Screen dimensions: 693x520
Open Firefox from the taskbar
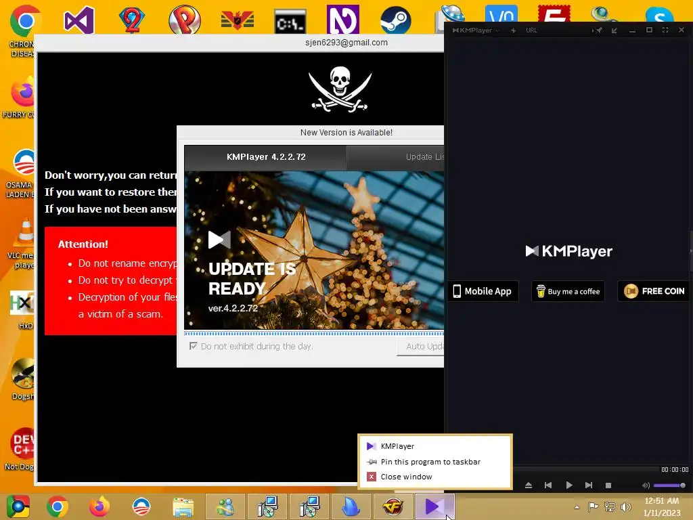(x=99, y=506)
